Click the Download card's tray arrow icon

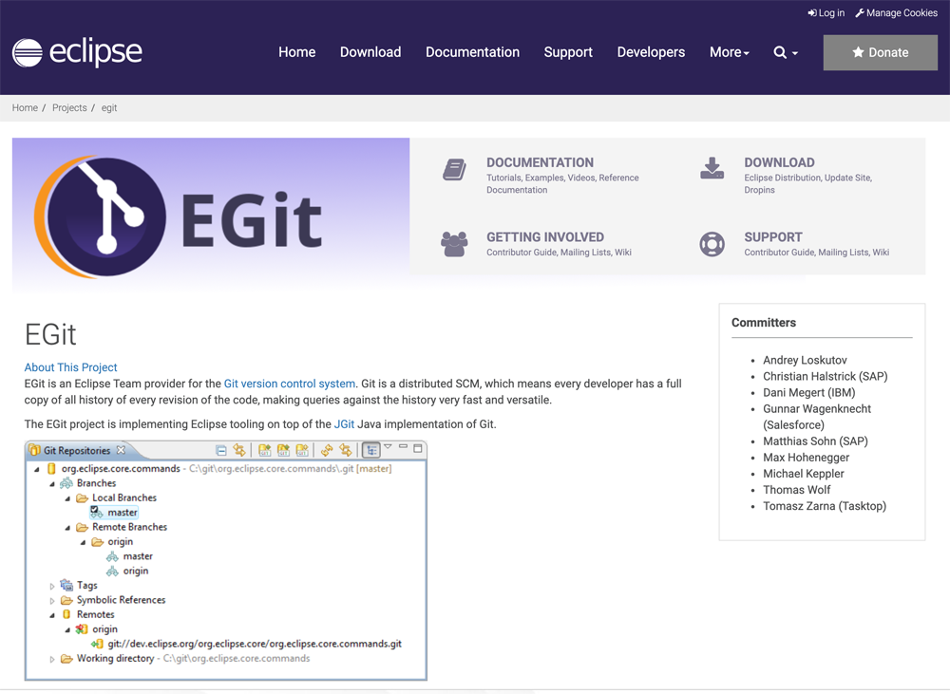(712, 168)
